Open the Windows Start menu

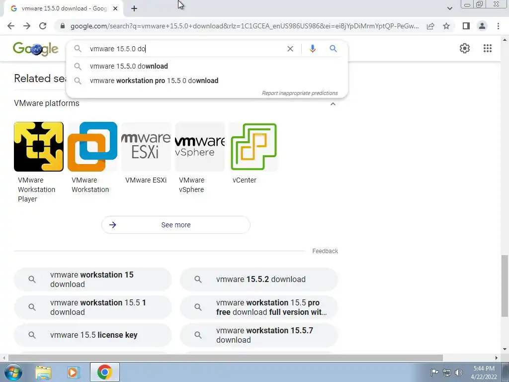click(x=13, y=372)
